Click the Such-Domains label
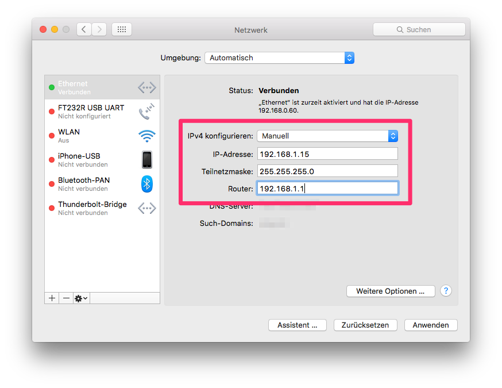This screenshot has width=502, height=388. click(x=226, y=224)
